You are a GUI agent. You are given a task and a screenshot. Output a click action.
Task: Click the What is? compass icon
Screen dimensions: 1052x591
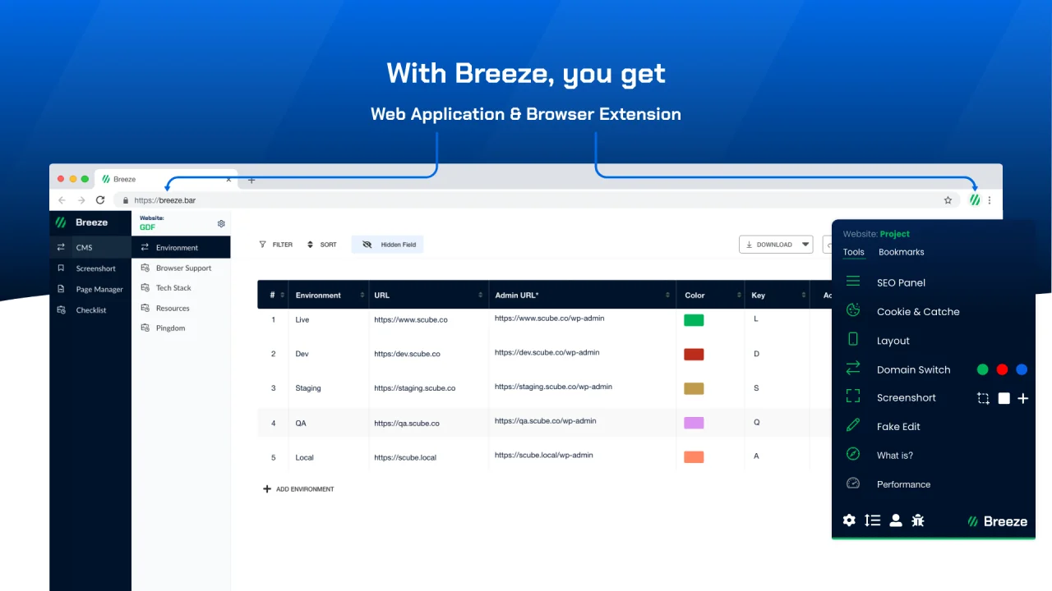(x=853, y=454)
